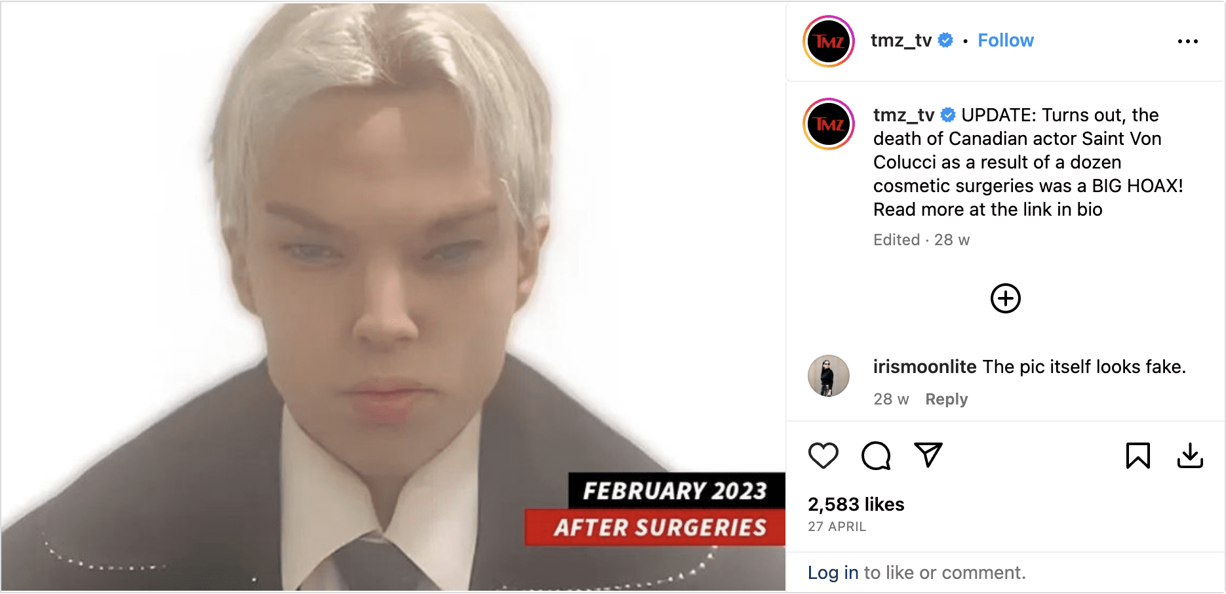Click comment timestamp 28 w
Screen dimensions: 1226x594
pos(891,399)
